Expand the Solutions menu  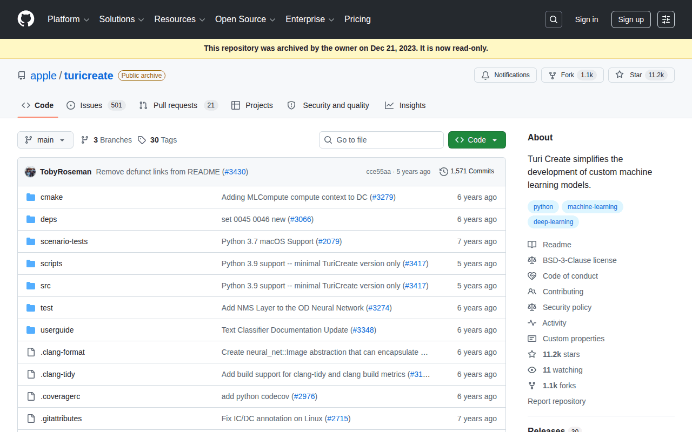point(122,19)
